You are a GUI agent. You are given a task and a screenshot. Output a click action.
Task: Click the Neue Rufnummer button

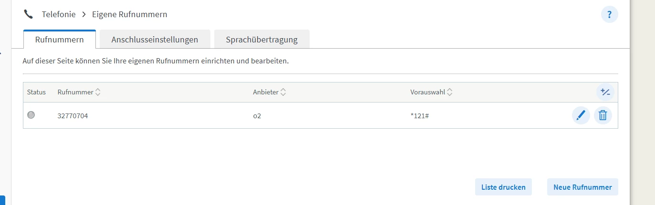tap(582, 187)
